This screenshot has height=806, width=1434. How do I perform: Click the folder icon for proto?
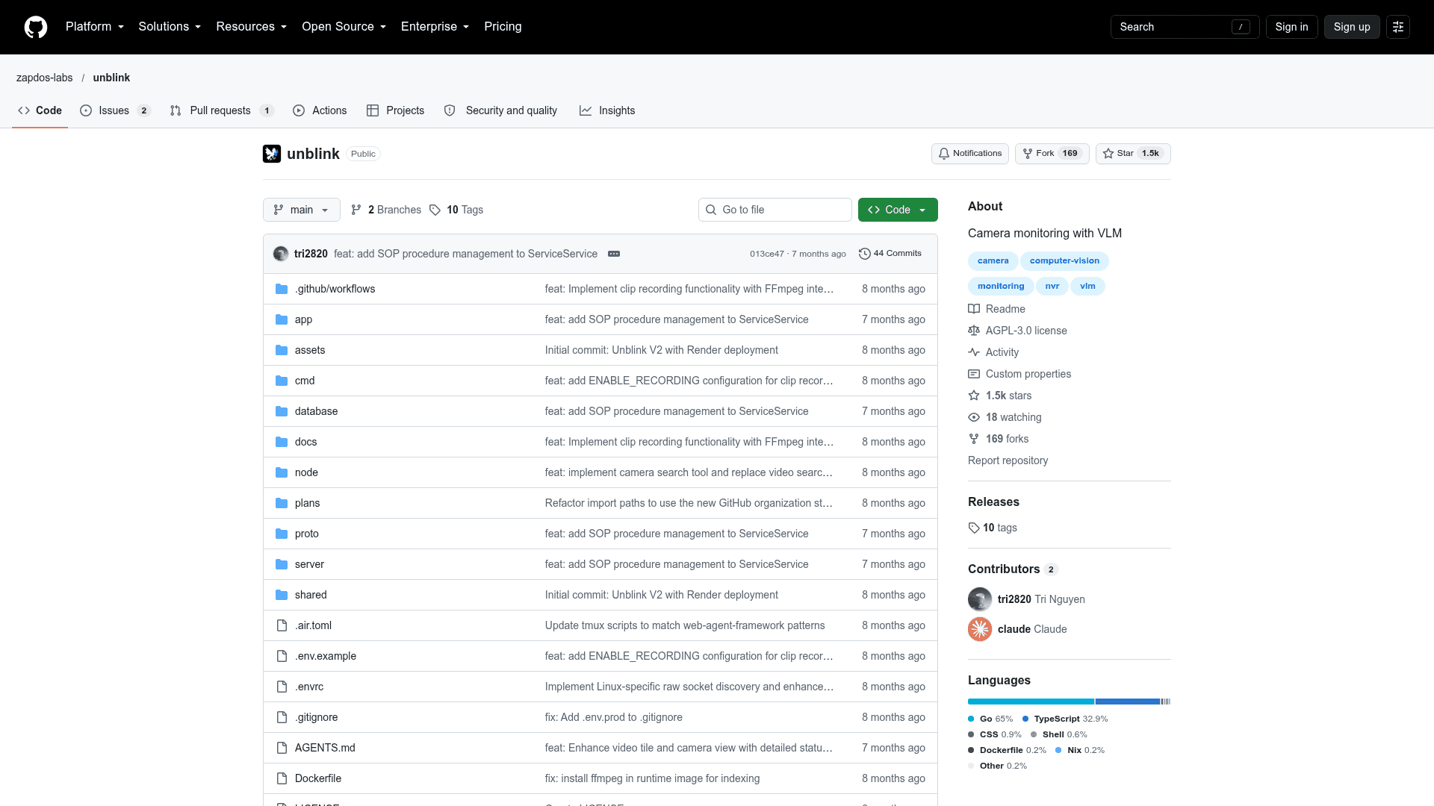point(282,534)
